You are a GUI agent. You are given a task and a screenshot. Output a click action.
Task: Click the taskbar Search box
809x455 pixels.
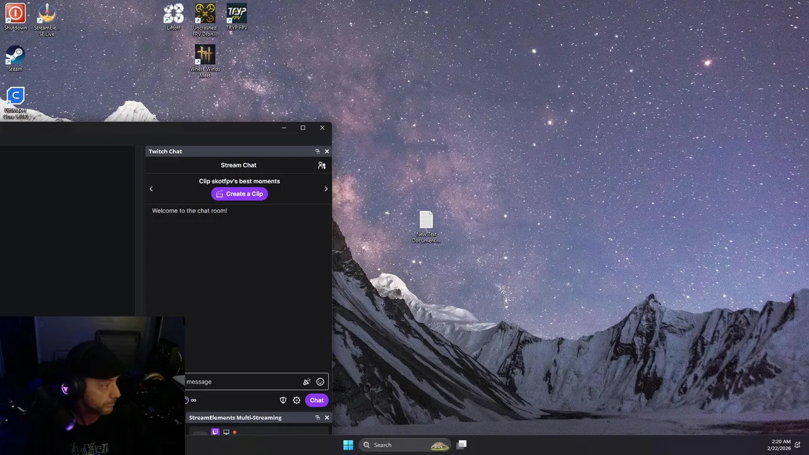tap(405, 445)
